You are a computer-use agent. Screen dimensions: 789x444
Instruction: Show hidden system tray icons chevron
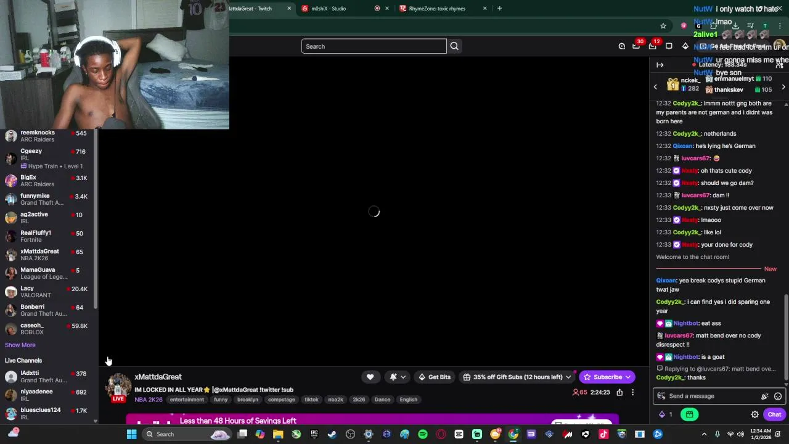tap(704, 434)
